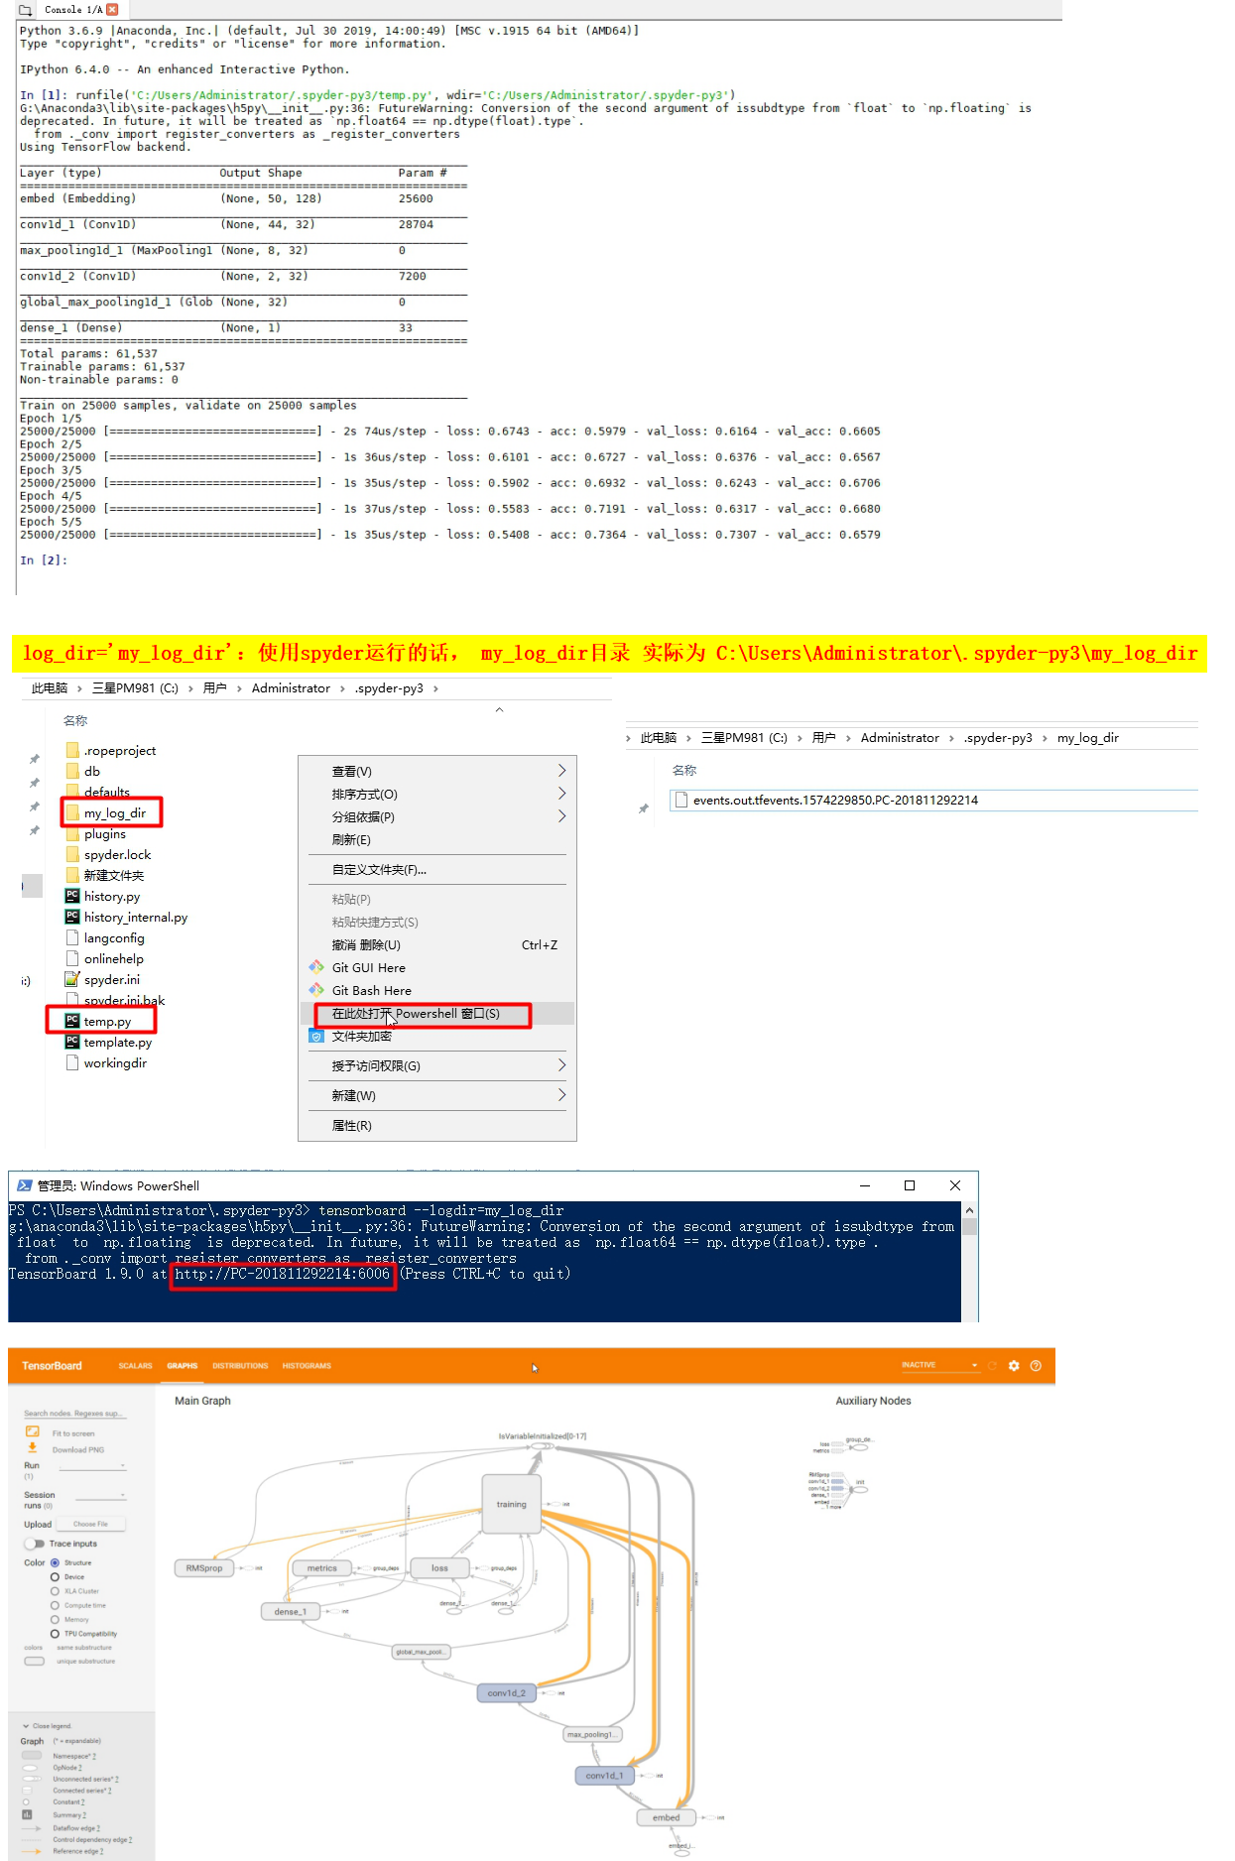This screenshot has height=1861, width=1235.
Task: Select the TPU Compatibility color option
Action: (55, 1634)
